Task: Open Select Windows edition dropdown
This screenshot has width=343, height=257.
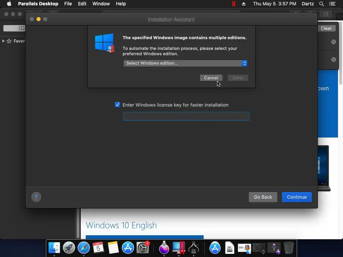Action: [x=185, y=63]
